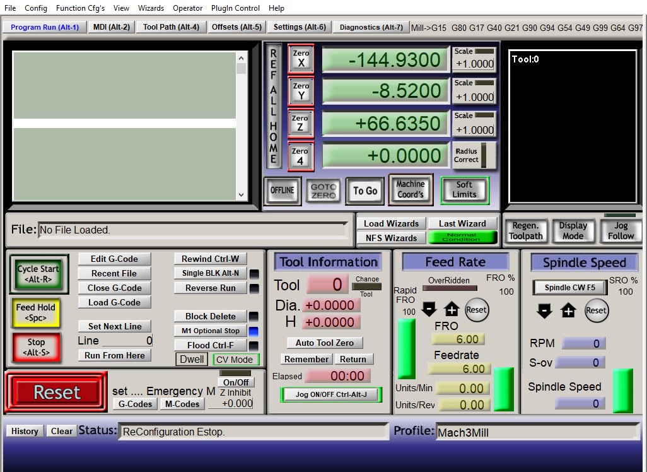
Task: Switch to Tool Path (Alt-4) tab
Action: point(172,27)
